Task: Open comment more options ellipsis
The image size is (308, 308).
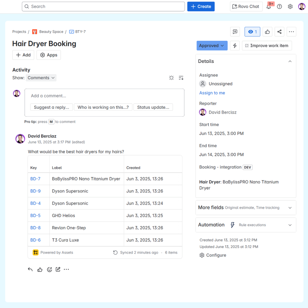Action: pyautogui.click(x=66, y=269)
